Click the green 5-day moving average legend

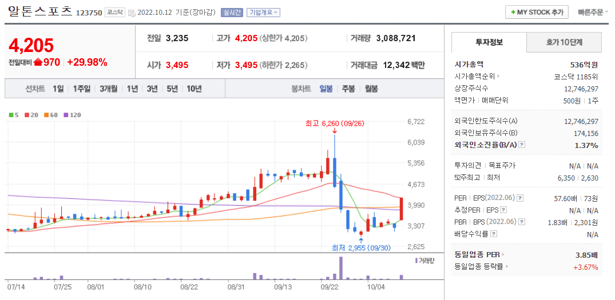pyautogui.click(x=14, y=115)
